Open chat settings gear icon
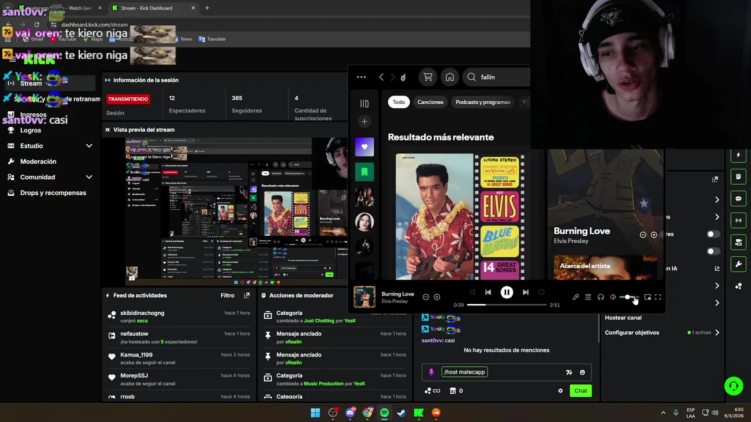Screen dimensions: 751x422 click(560, 391)
